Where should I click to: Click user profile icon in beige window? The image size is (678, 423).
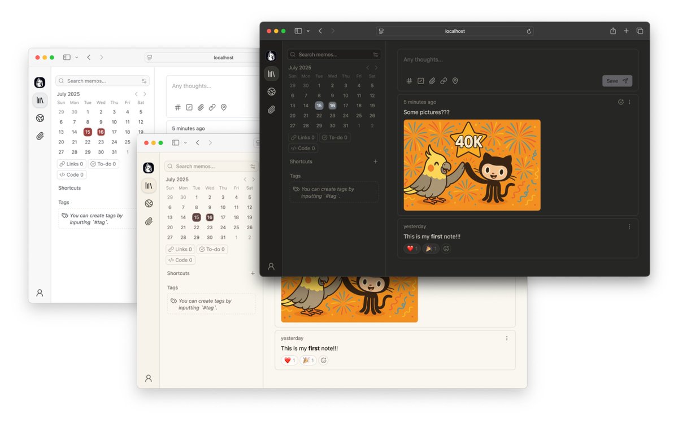[149, 378]
